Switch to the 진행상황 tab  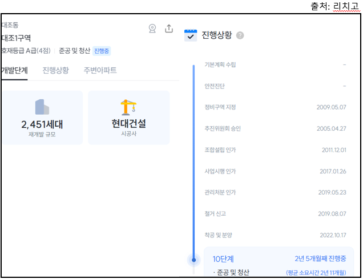(55, 70)
